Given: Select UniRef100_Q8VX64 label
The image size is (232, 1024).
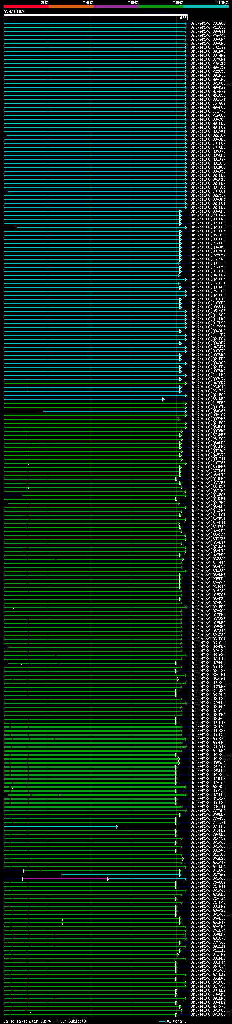Looking at the screenshot, I should point(208,119).
